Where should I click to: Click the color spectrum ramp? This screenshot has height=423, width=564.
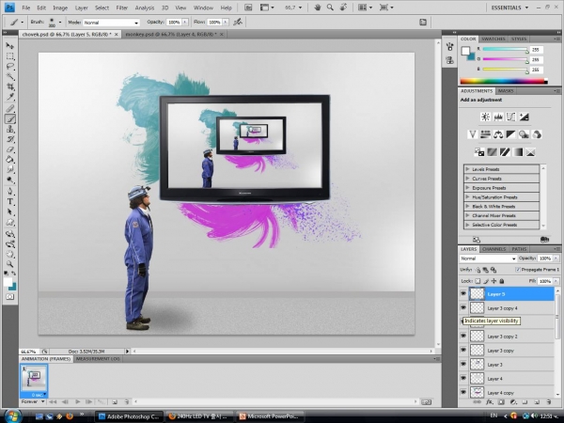coord(504,81)
